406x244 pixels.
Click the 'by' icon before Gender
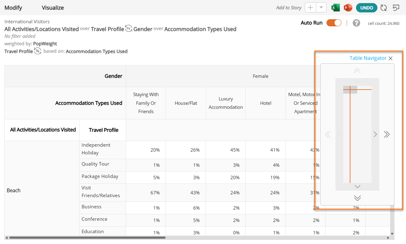point(129,29)
